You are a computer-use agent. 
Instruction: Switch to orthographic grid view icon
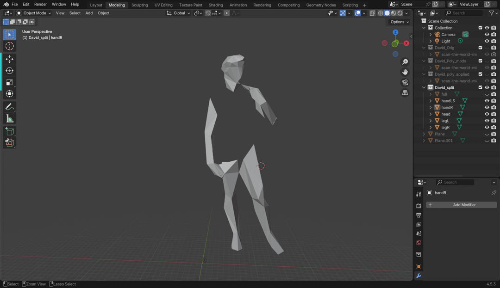tap(405, 93)
